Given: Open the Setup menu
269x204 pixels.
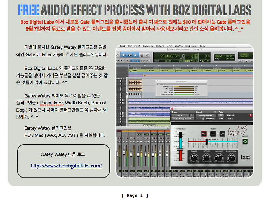Looking at the screenshot, I should (169, 46).
